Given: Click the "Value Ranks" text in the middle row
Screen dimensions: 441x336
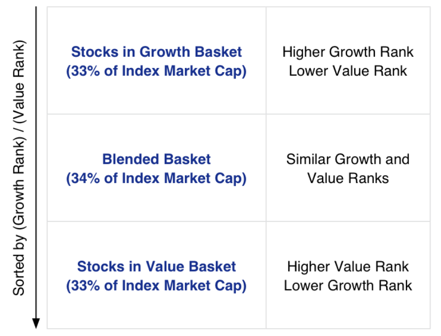Looking at the screenshot, I should (x=348, y=178).
